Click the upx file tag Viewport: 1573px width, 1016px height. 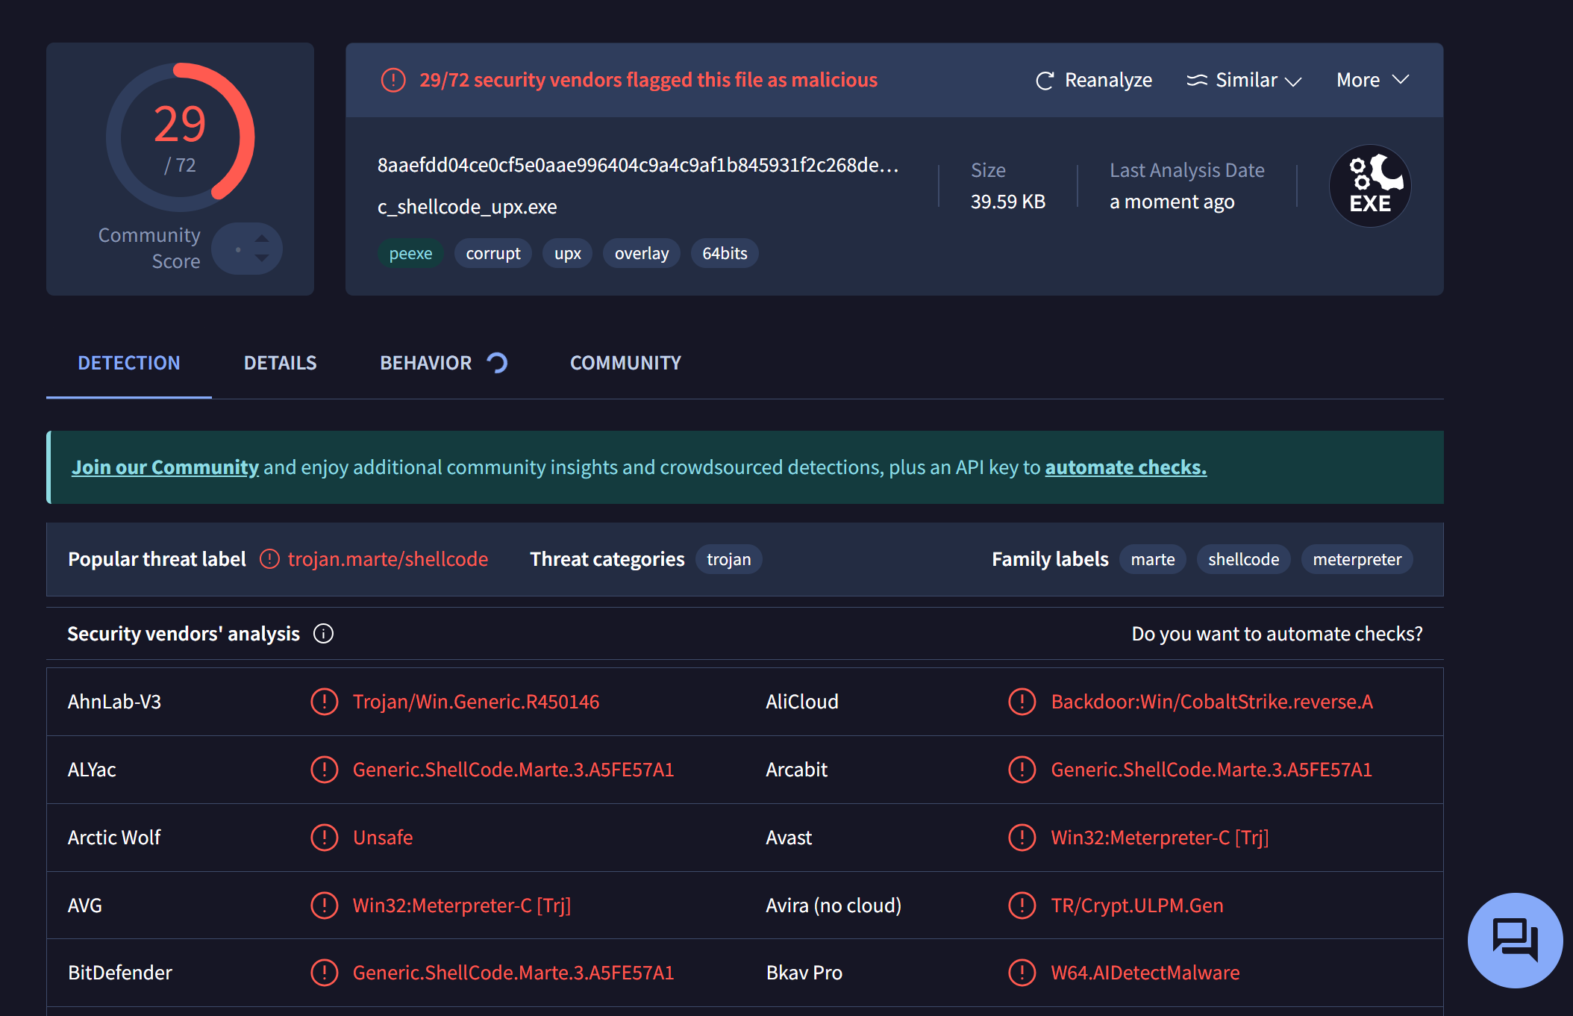point(567,254)
